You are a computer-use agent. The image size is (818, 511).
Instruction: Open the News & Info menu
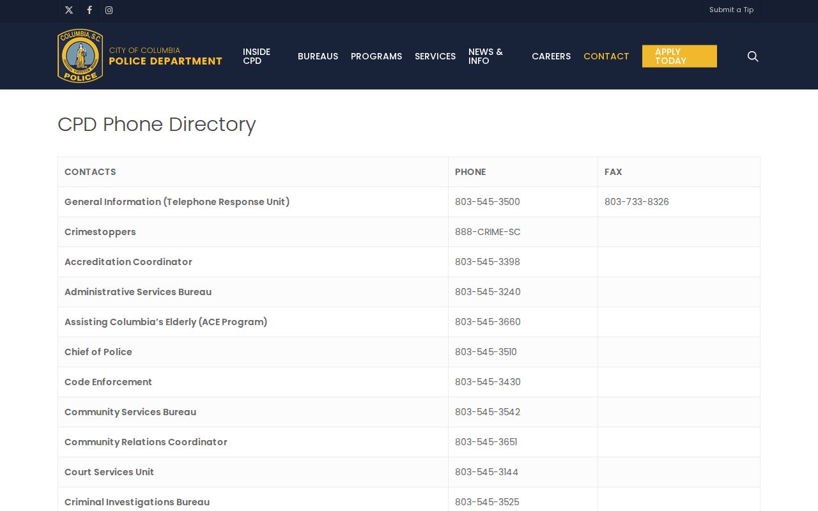(486, 56)
